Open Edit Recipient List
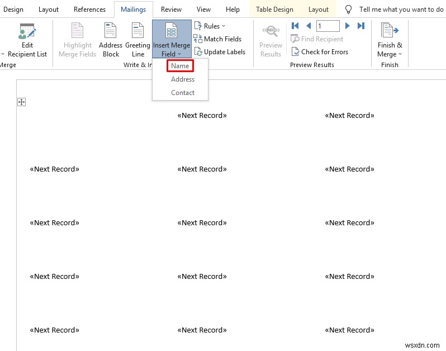The image size is (446, 351). coord(27,40)
